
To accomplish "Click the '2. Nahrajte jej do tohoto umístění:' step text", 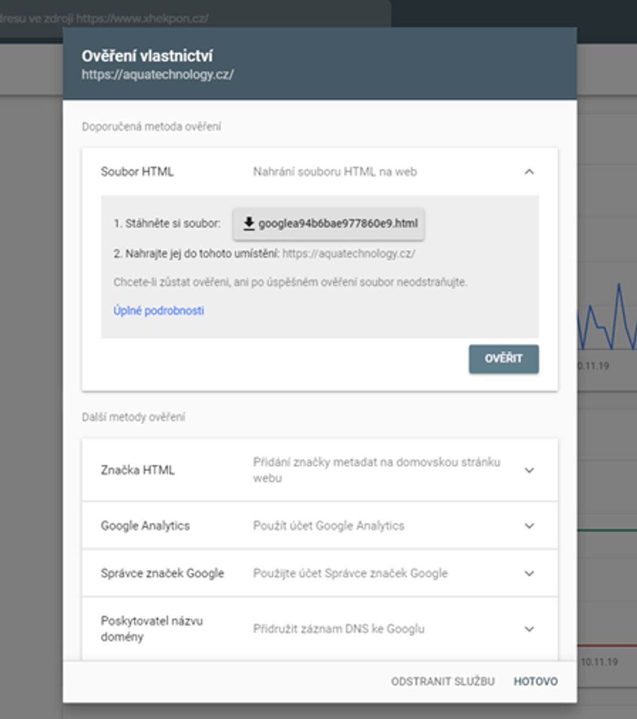I will point(196,254).
